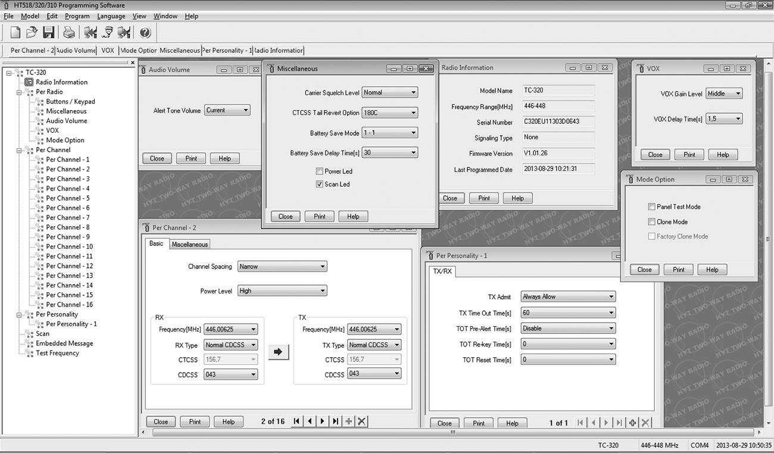Copy RX settings to TX with arrow button
The image size is (774, 453).
[278, 352]
